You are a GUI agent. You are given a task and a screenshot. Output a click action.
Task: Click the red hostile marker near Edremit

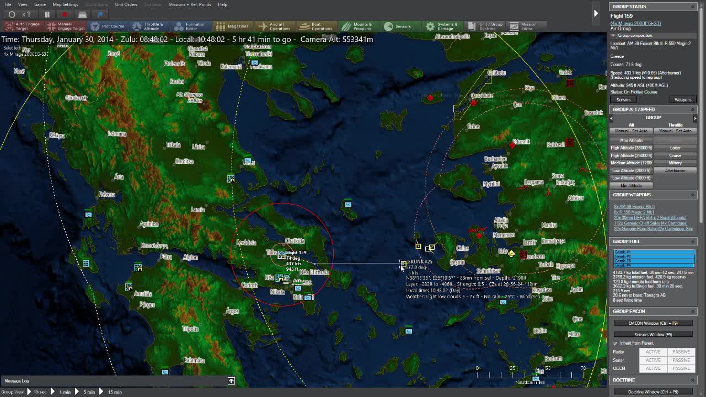click(x=512, y=144)
